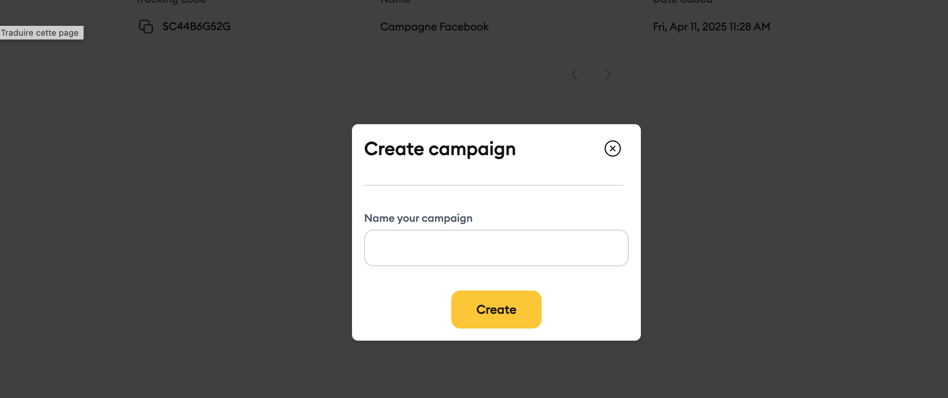The image size is (948, 398).
Task: Sort by the Tracking code column header
Action: click(171, 2)
